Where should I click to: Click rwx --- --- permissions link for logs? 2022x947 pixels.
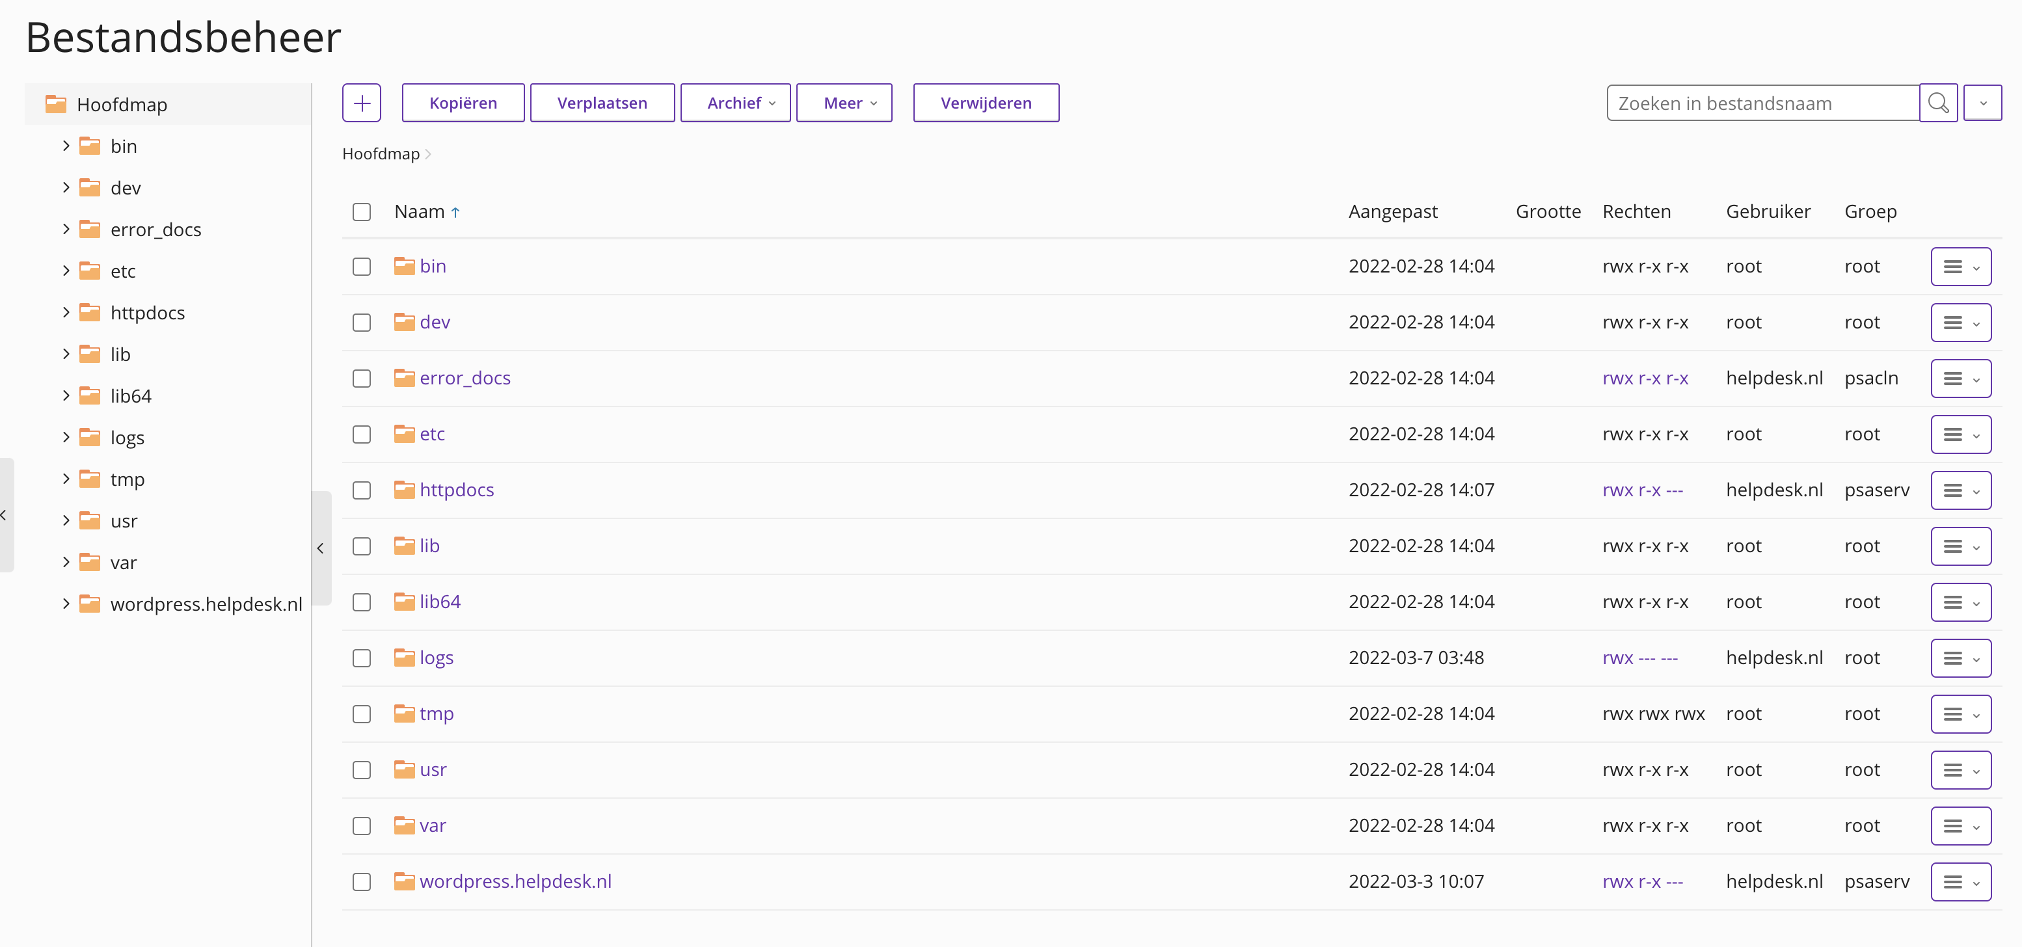[1639, 658]
